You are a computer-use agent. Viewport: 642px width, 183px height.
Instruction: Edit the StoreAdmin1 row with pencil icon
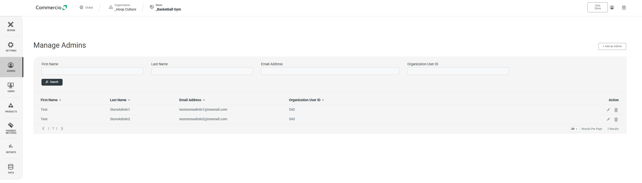click(608, 110)
